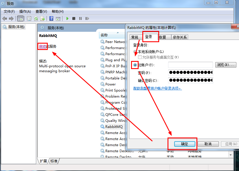Select the Plug and Pl… service row
239x171 pixels.
[113, 60]
